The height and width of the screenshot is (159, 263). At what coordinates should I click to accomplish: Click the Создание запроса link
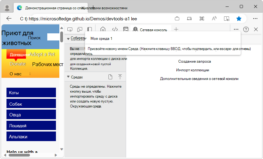pos(195,61)
